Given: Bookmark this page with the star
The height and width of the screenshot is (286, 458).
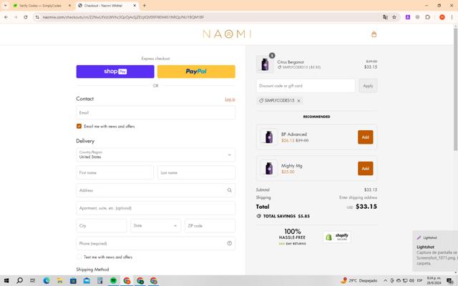Looking at the screenshot, I should 394,17.
